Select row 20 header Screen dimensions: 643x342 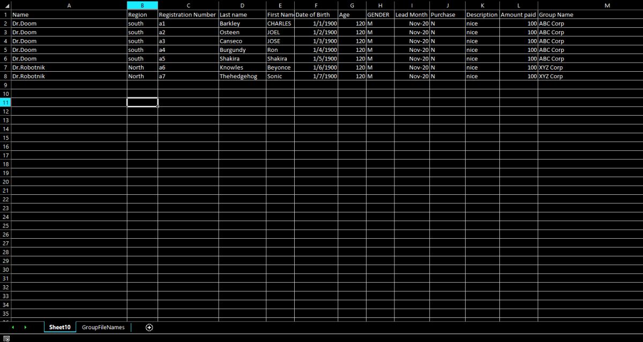tap(5, 181)
